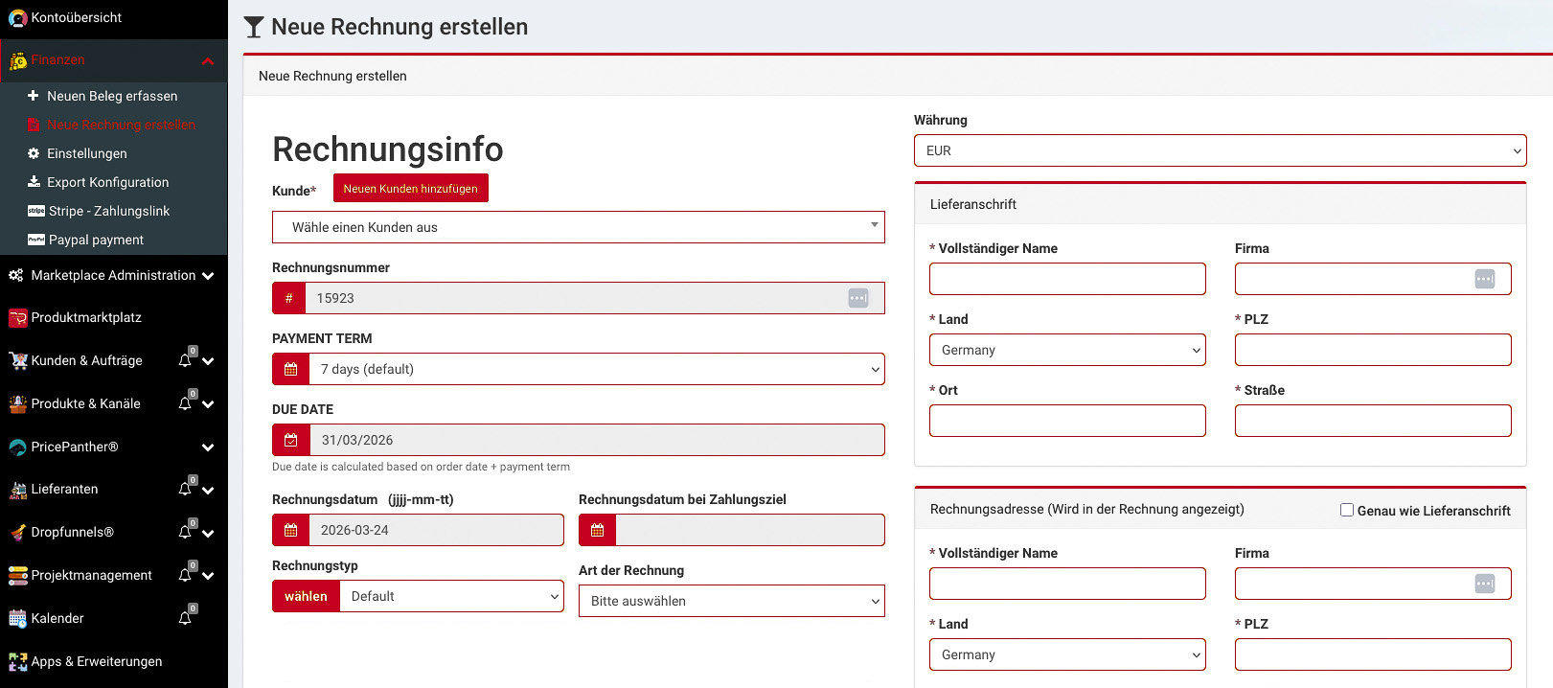This screenshot has height=688, width=1553.
Task: Click the Rechnungsnummer 15923 field
Action: pyautogui.click(x=594, y=298)
